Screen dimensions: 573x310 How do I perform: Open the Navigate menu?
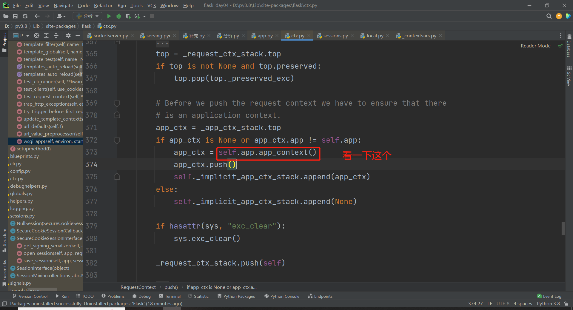(63, 5)
